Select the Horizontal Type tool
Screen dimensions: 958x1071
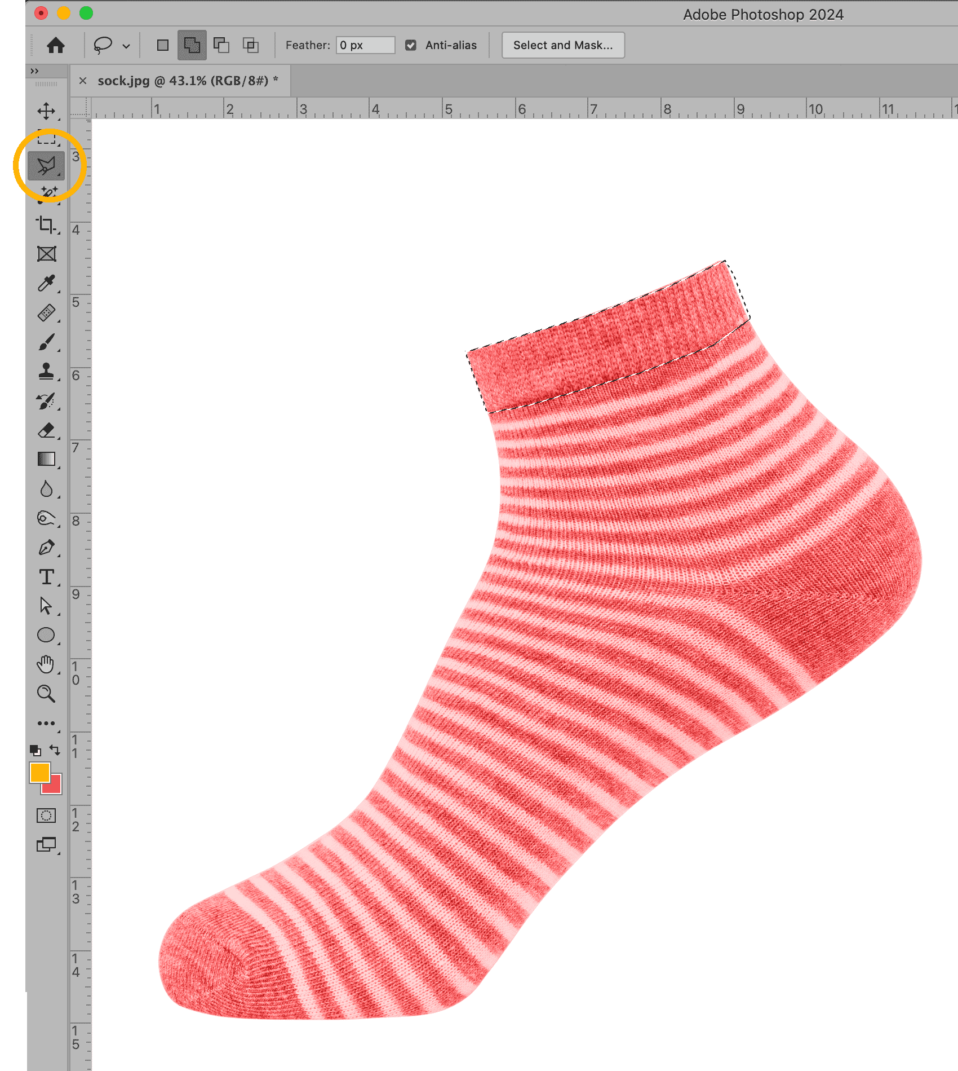click(x=46, y=577)
